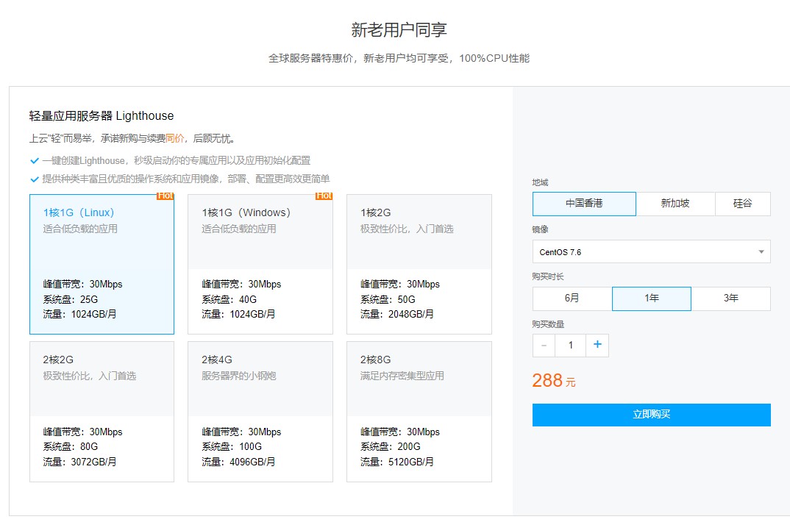Image resolution: width=790 pixels, height=522 pixels.
Task: Click the 购买数量 label
Action: tap(548, 324)
